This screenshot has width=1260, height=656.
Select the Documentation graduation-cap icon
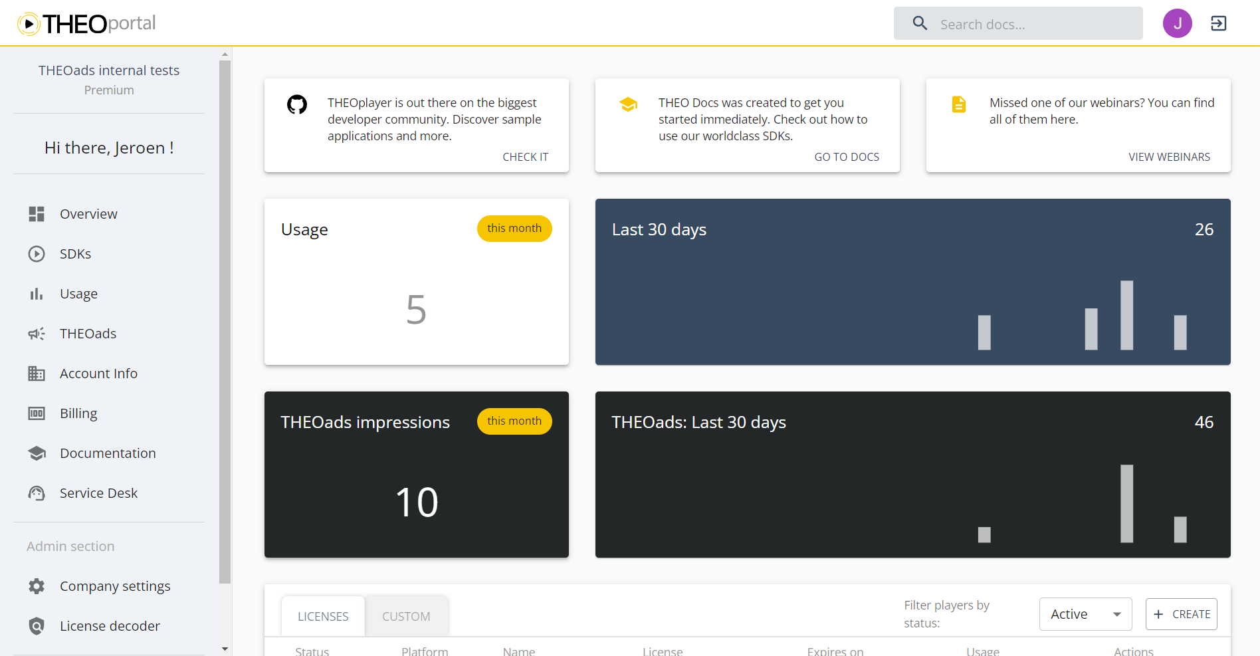coord(37,453)
